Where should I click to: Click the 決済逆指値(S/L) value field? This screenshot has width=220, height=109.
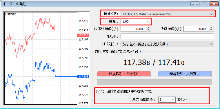[133, 29]
